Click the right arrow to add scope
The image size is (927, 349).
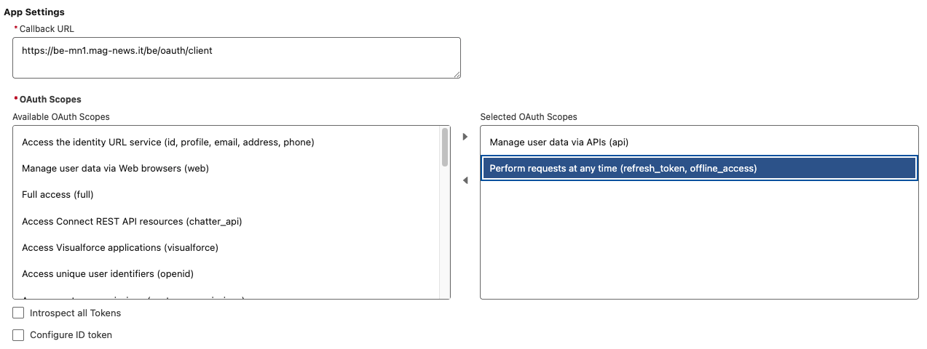465,137
